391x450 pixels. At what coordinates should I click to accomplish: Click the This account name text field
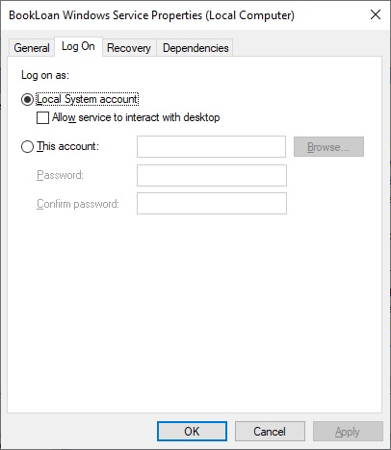(x=211, y=146)
